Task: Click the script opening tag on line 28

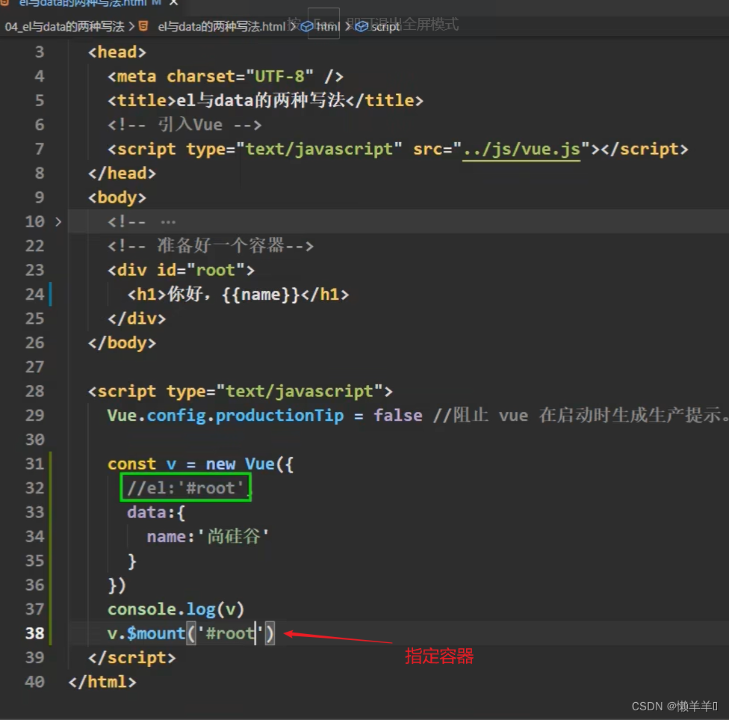Action: 241,392
